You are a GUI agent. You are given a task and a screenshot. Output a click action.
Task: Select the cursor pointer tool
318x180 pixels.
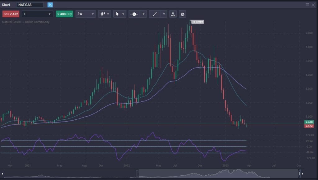(x=117, y=14)
